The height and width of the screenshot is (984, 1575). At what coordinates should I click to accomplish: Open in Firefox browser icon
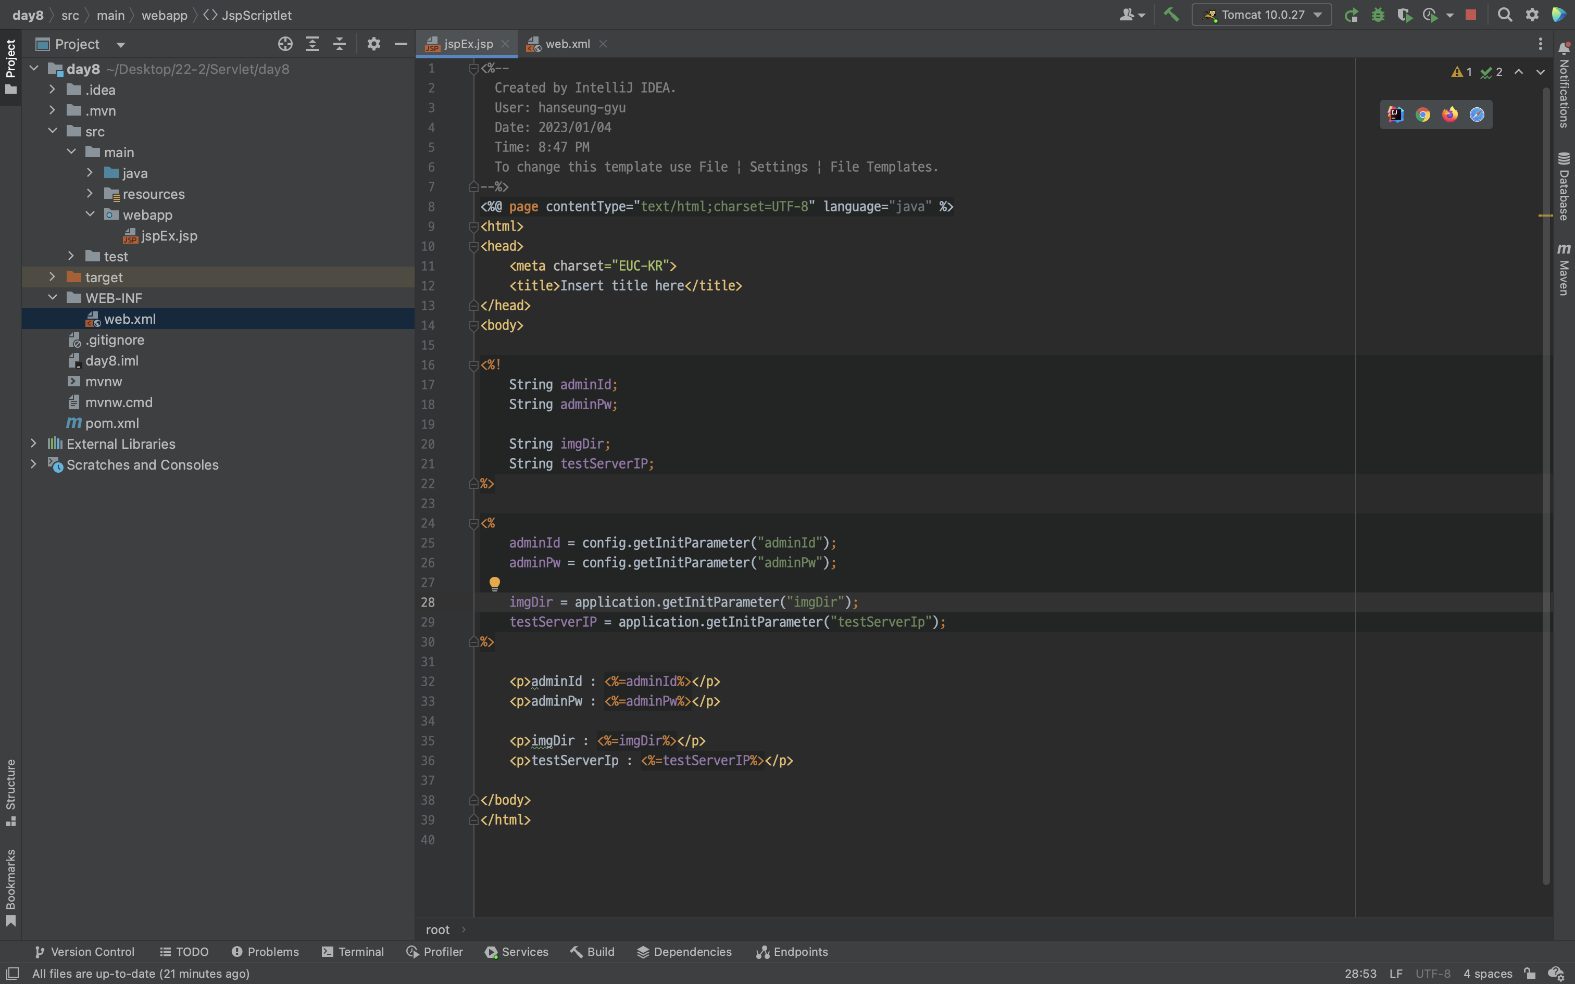(x=1449, y=115)
